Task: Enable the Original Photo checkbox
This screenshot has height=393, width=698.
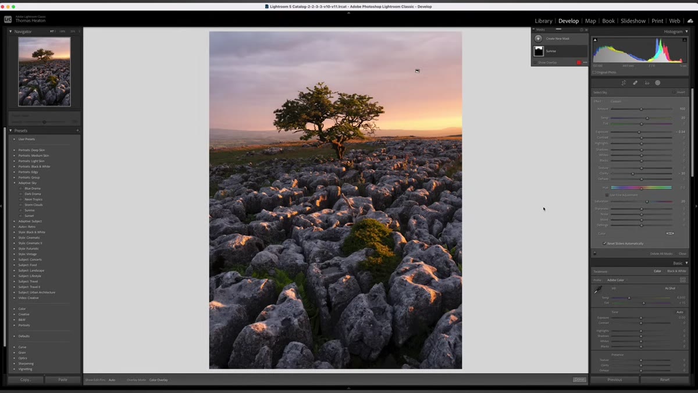Action: click(594, 72)
